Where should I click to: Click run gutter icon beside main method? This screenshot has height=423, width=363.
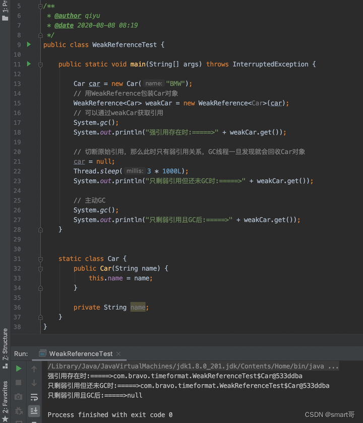29,64
